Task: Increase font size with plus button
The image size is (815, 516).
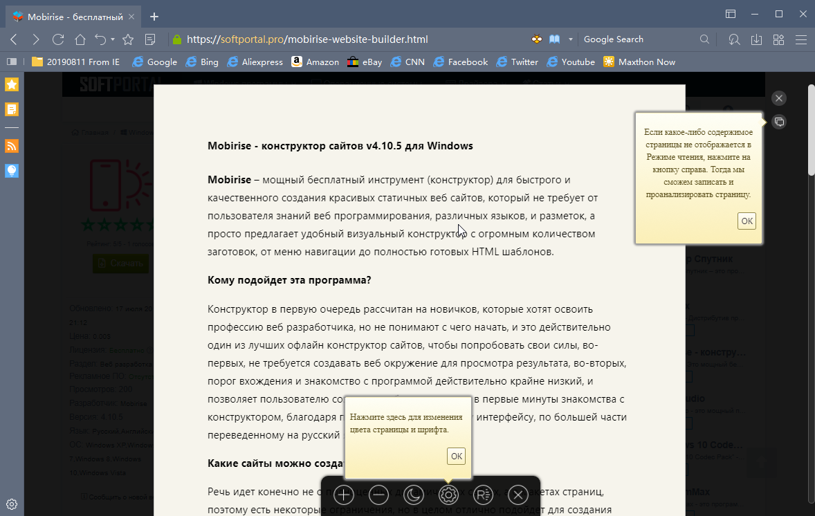Action: [x=344, y=495]
